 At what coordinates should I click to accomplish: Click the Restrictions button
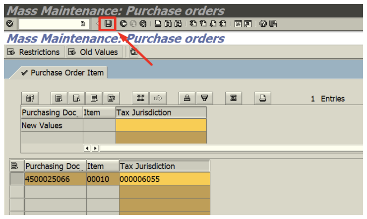coord(34,52)
